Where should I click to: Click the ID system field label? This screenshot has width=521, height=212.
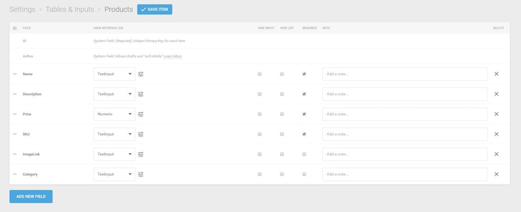pos(24,41)
